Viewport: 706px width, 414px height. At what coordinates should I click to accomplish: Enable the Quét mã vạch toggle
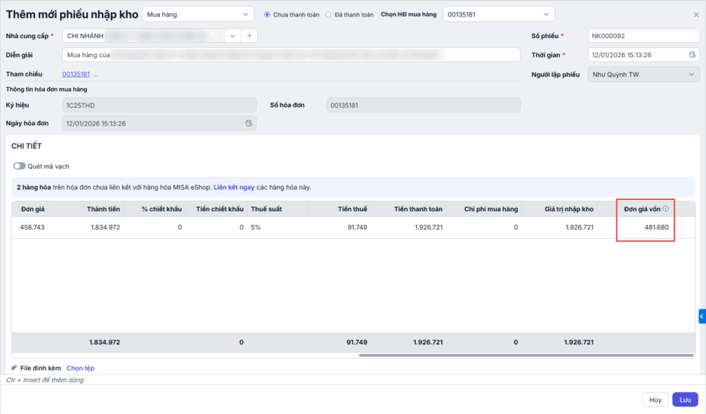[19, 166]
